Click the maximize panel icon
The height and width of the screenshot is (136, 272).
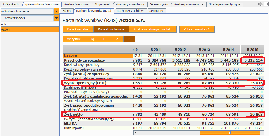click(267, 4)
